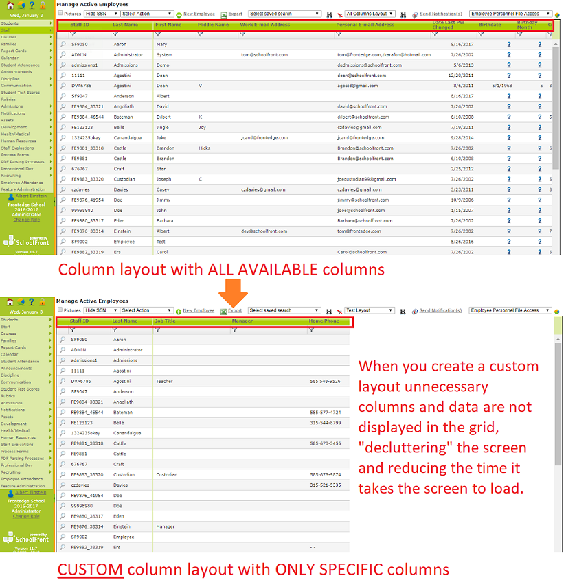Image resolution: width=566 pixels, height=580 pixels.
Task: Click Change Role link in upper sidebar
Action: [27, 220]
